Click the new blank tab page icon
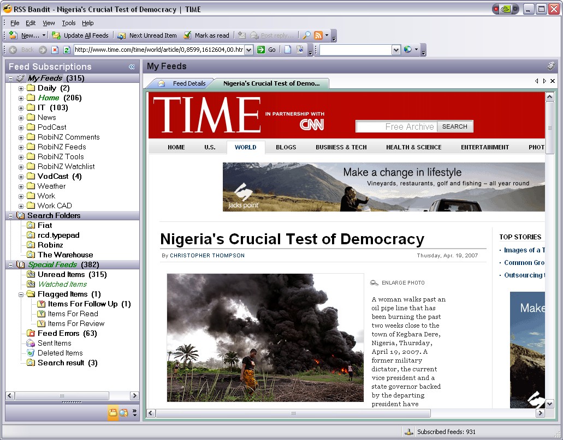 point(288,50)
